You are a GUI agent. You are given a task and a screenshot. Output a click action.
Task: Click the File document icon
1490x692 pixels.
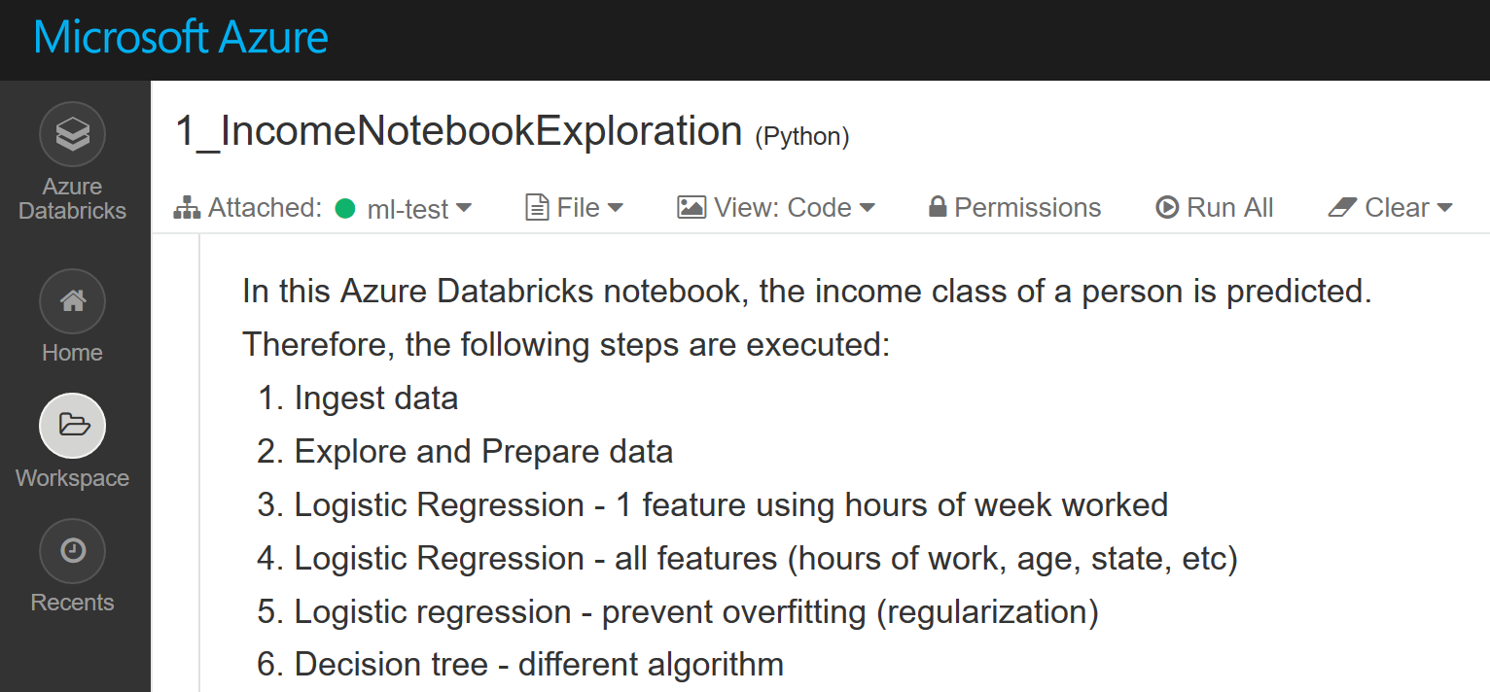click(536, 208)
